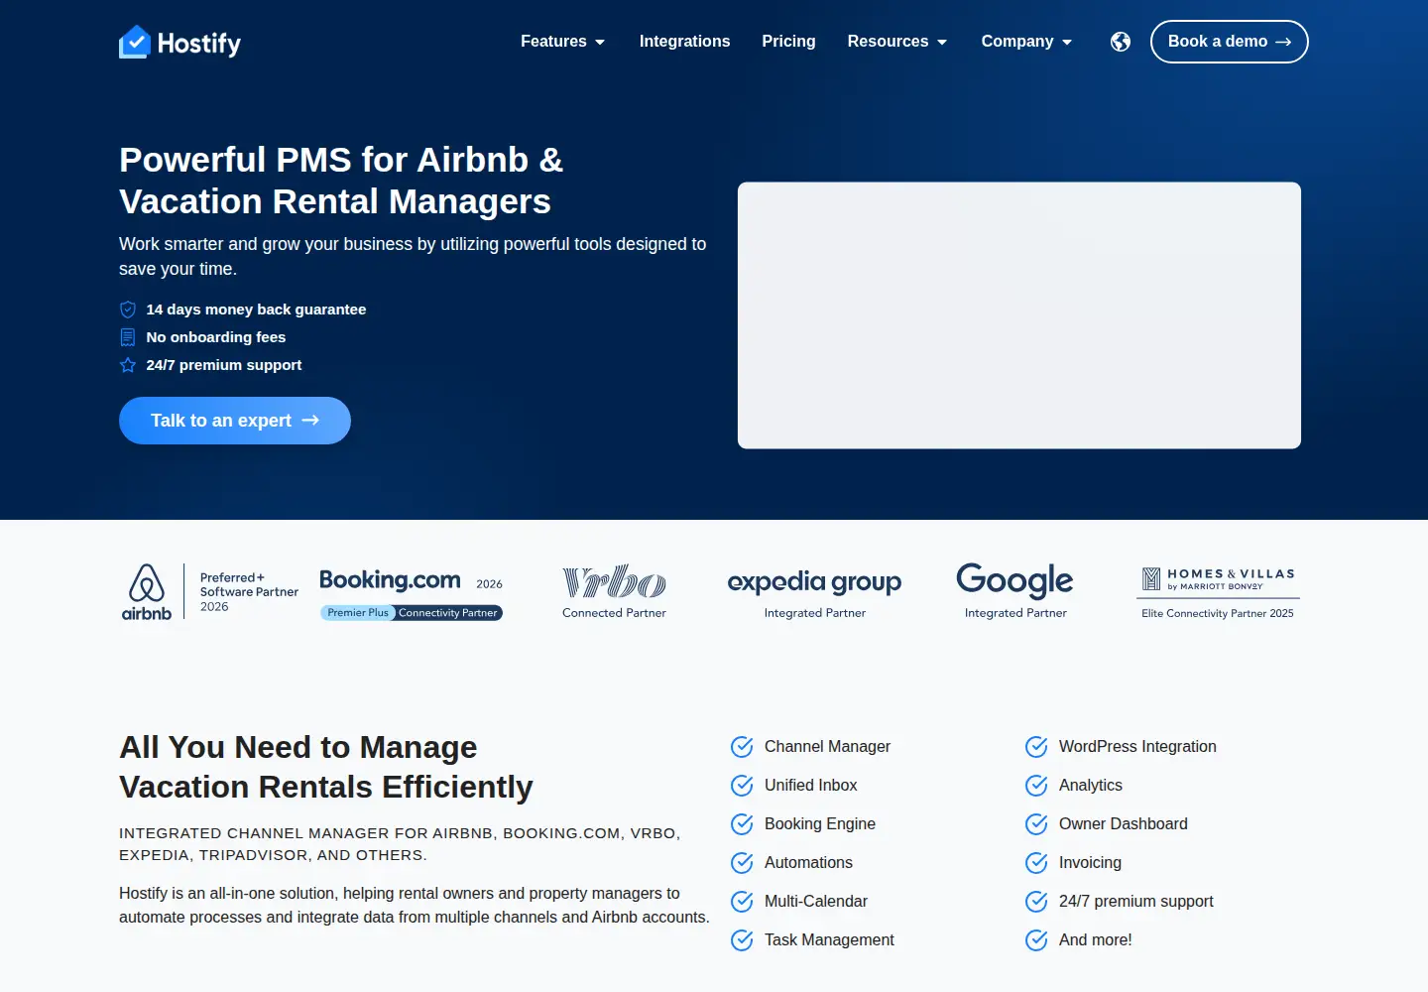
Task: Click the WordPress Integration feature label
Action: [x=1137, y=747]
